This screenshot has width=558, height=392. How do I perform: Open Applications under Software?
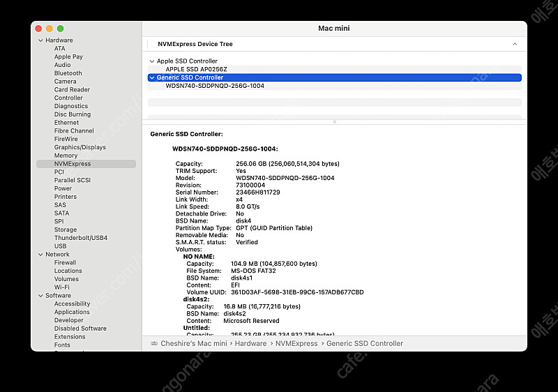point(72,312)
